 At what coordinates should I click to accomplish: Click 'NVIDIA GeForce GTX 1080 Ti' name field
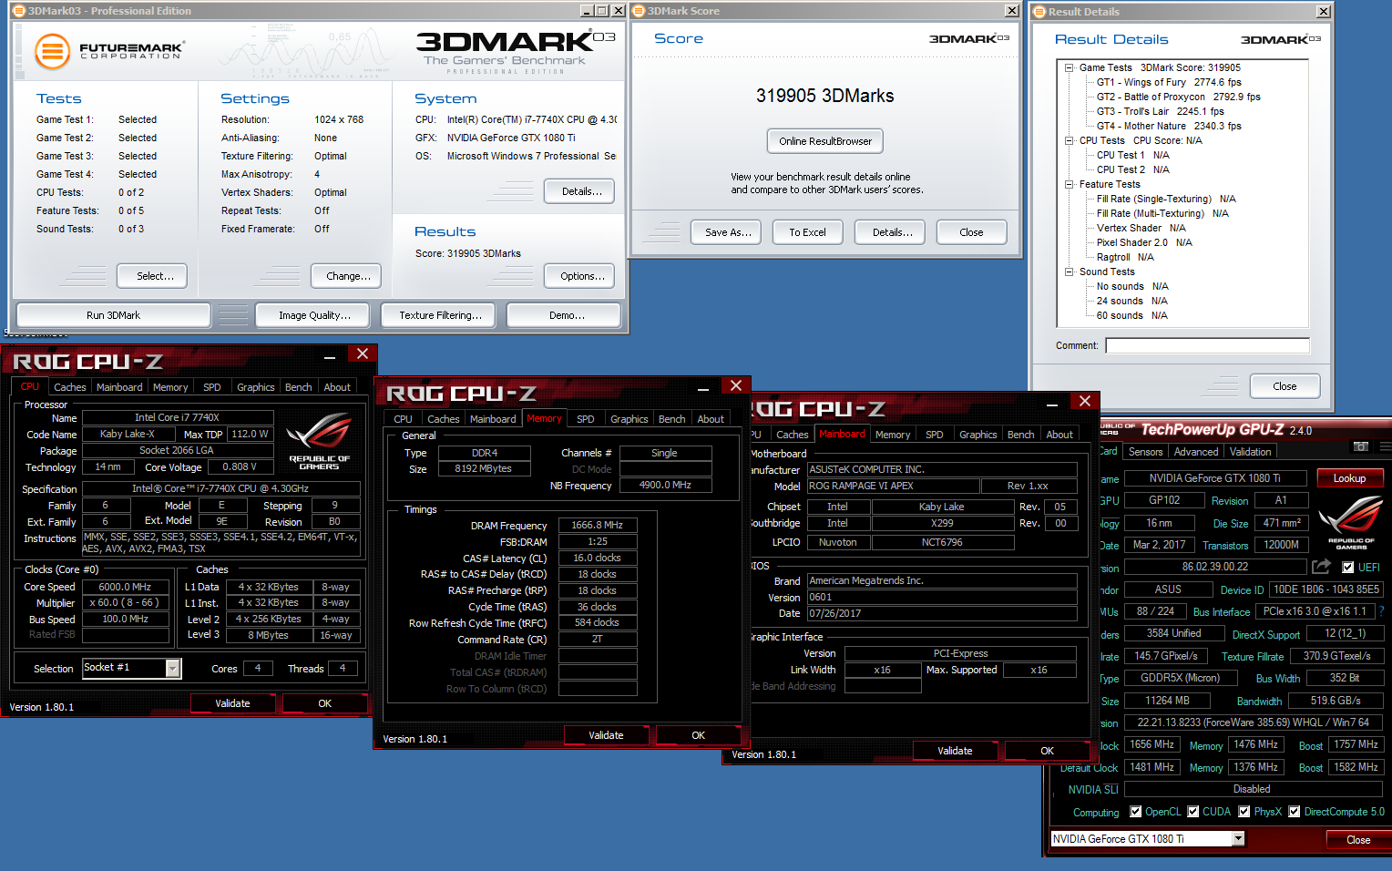[1214, 478]
